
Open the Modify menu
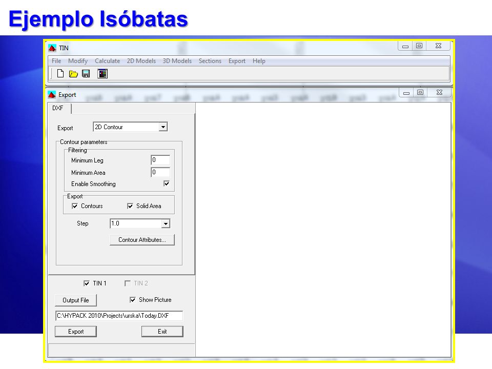78,61
